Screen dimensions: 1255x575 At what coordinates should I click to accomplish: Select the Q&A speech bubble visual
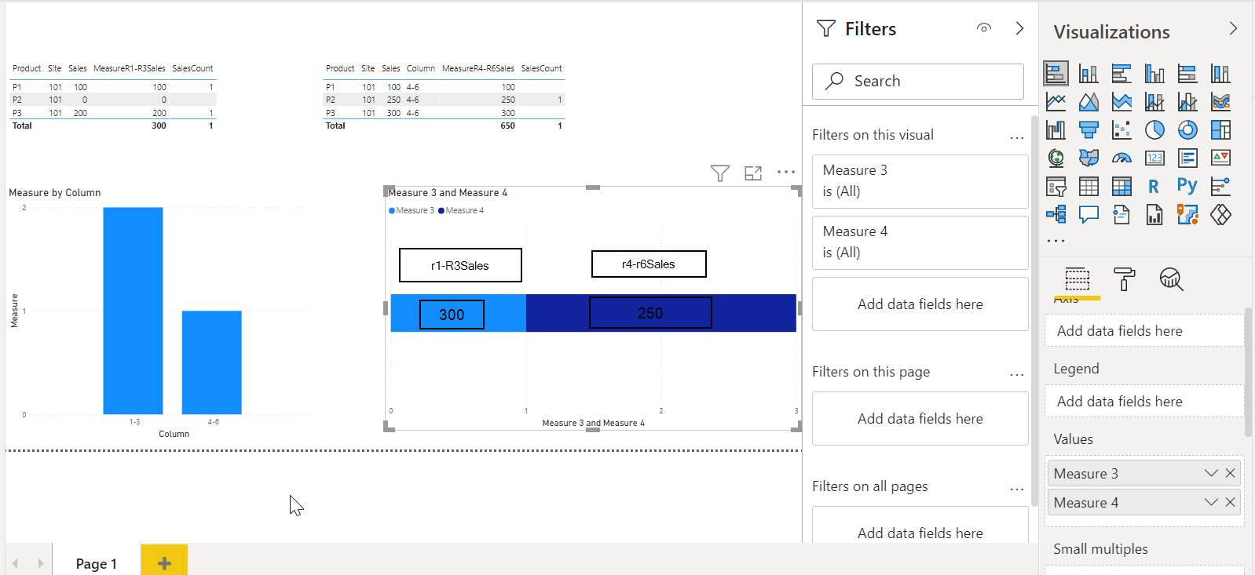(1089, 214)
